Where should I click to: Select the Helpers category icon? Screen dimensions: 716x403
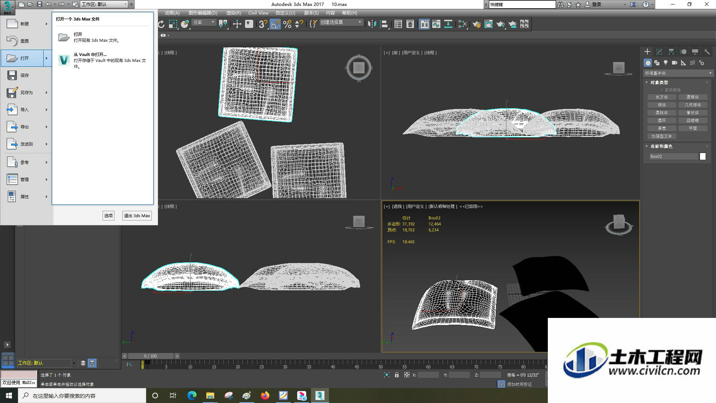click(x=684, y=63)
